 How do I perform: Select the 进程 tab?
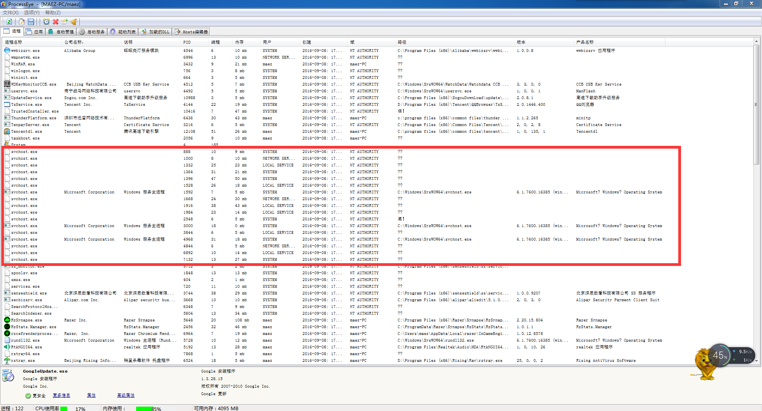pos(12,31)
